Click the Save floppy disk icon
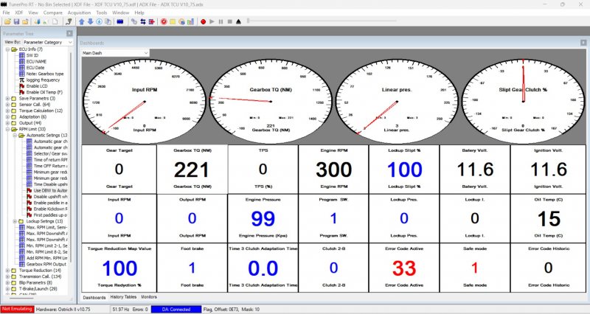Screen dimensions: 590x314 click(15, 21)
